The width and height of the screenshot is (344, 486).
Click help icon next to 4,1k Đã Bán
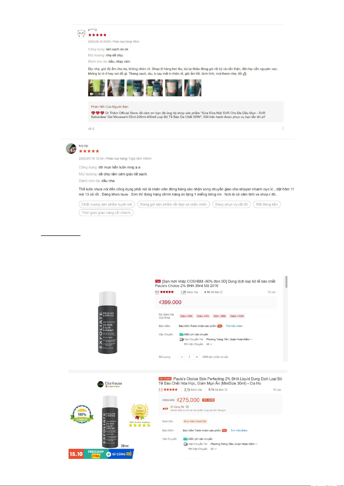pos(221,292)
